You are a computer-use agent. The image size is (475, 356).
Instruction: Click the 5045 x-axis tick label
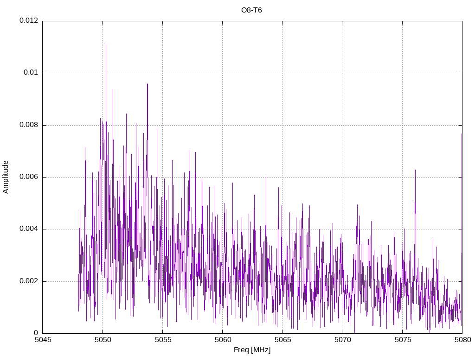(x=43, y=340)
